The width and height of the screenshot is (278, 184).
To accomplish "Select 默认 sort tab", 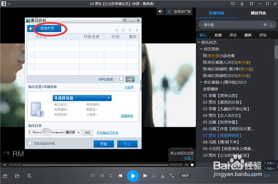I will [203, 35].
